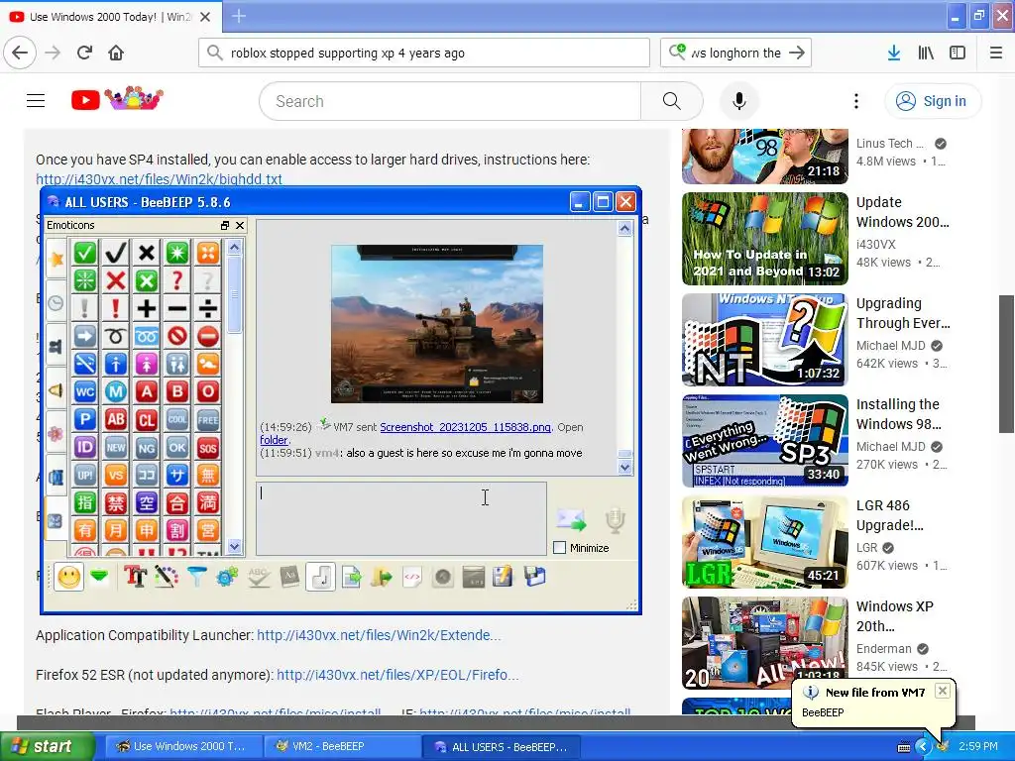
Task: Click the gray round clock icon in toolbar
Action: click(x=443, y=576)
